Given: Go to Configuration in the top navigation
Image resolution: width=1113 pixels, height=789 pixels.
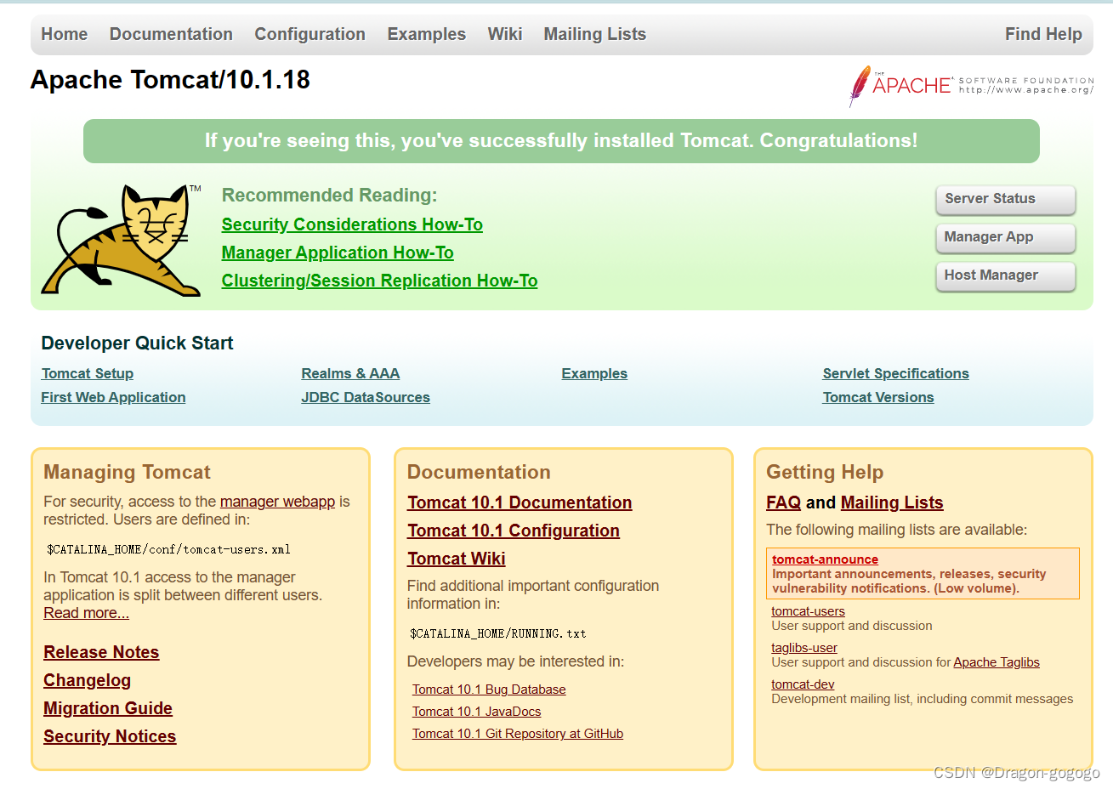Looking at the screenshot, I should coord(309,34).
